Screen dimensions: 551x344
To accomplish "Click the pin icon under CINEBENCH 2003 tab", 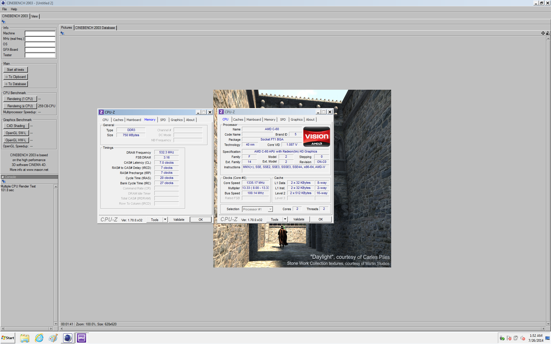I will tap(3, 22).
